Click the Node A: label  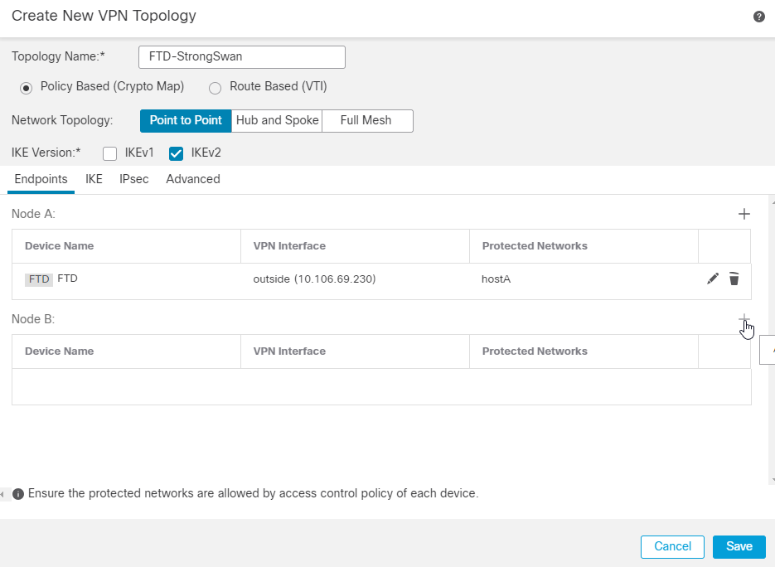(33, 214)
